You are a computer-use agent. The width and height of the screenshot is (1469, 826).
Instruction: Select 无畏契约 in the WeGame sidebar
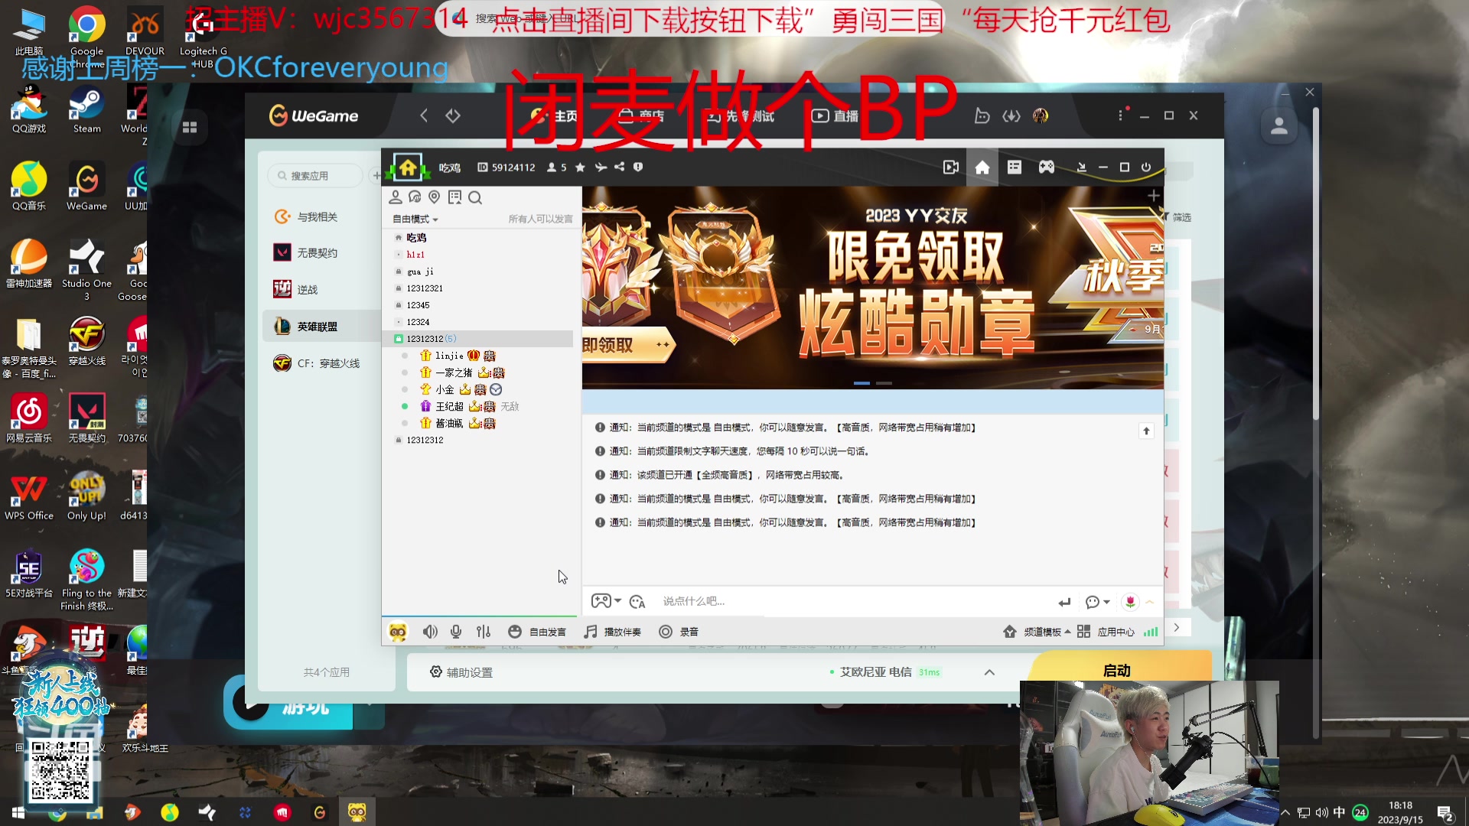[x=318, y=253]
